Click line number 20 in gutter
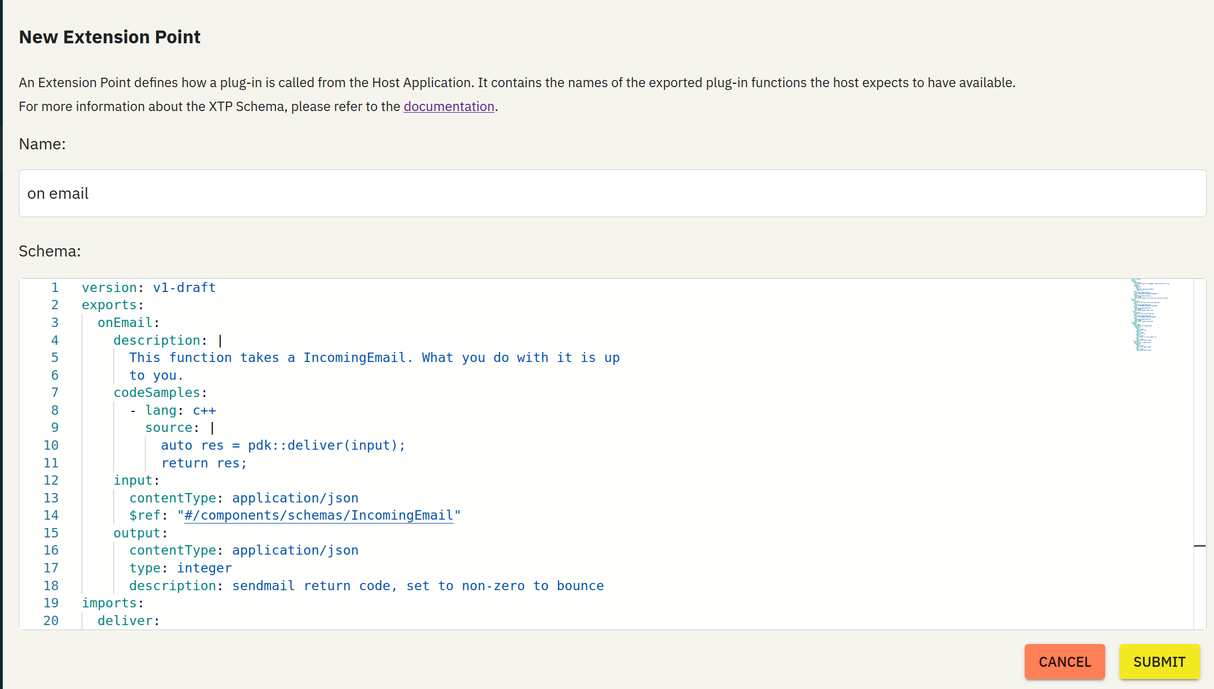This screenshot has height=689, width=1214. tap(51, 621)
